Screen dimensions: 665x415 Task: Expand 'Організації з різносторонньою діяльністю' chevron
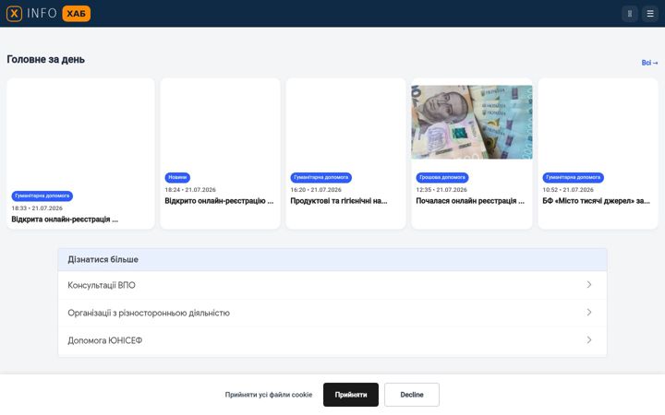point(589,312)
